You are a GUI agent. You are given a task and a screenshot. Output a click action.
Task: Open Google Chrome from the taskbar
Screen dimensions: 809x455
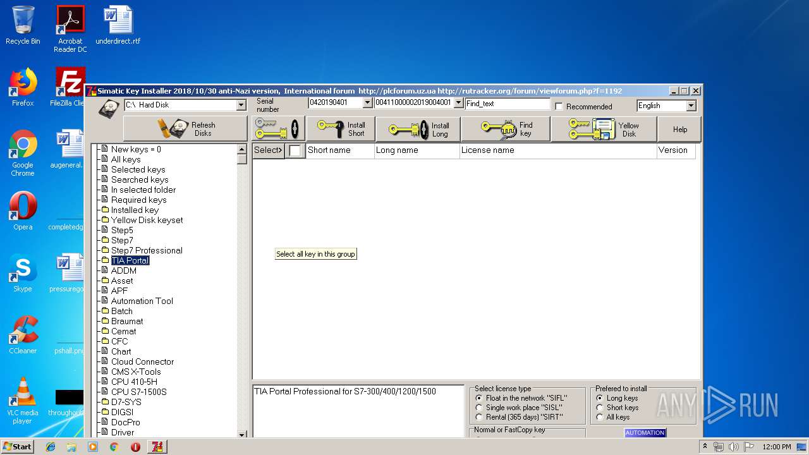tap(114, 447)
